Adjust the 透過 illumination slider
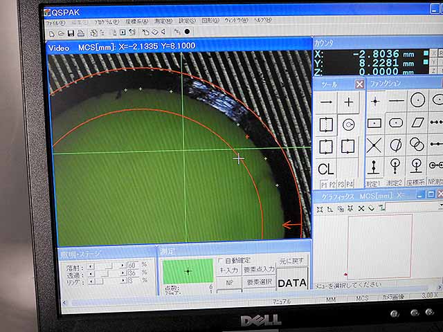The width and height of the screenshot is (443, 332). click(x=107, y=274)
